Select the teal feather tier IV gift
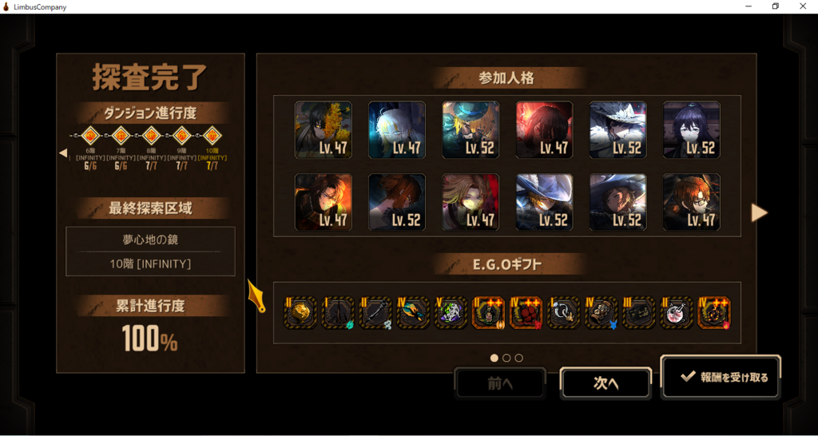Viewport: 818px width, 436px height. (413, 313)
